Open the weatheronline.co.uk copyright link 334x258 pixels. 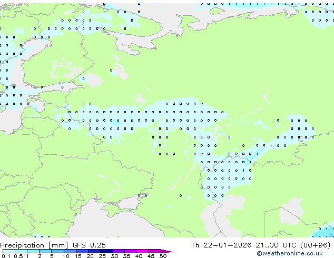pos(290,253)
